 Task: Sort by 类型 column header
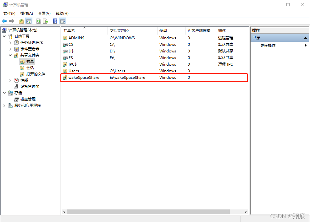tap(171, 30)
